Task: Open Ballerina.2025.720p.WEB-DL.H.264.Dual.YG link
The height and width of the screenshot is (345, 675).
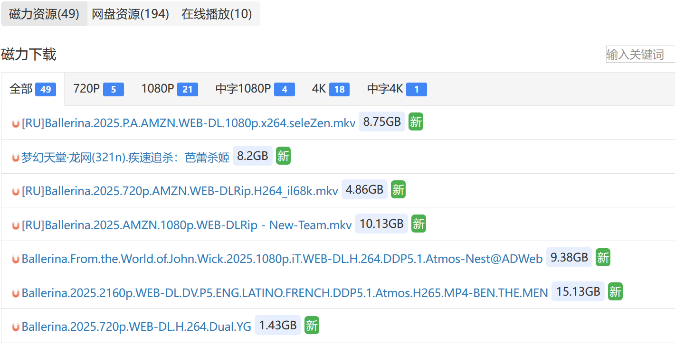Action: point(136,327)
